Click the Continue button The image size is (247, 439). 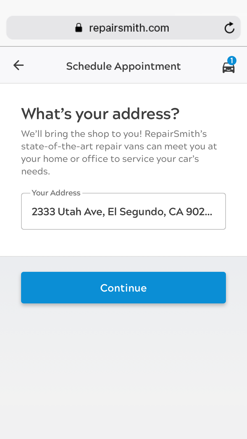tap(123, 288)
